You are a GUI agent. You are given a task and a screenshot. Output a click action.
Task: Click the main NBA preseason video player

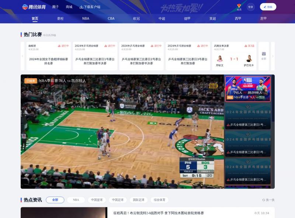point(122,132)
